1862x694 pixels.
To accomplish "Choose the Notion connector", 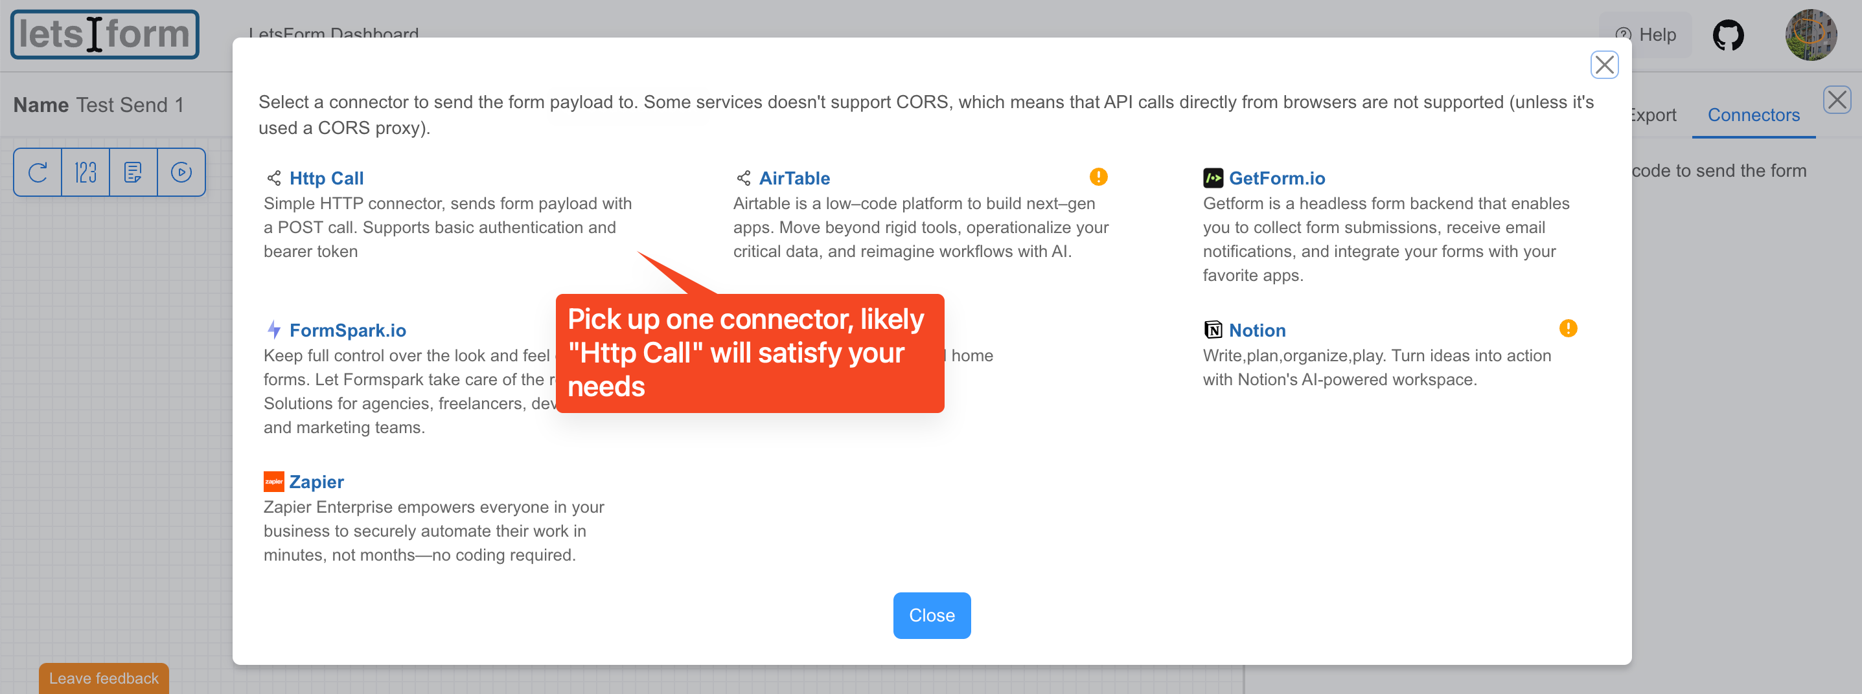I will click(x=1257, y=330).
